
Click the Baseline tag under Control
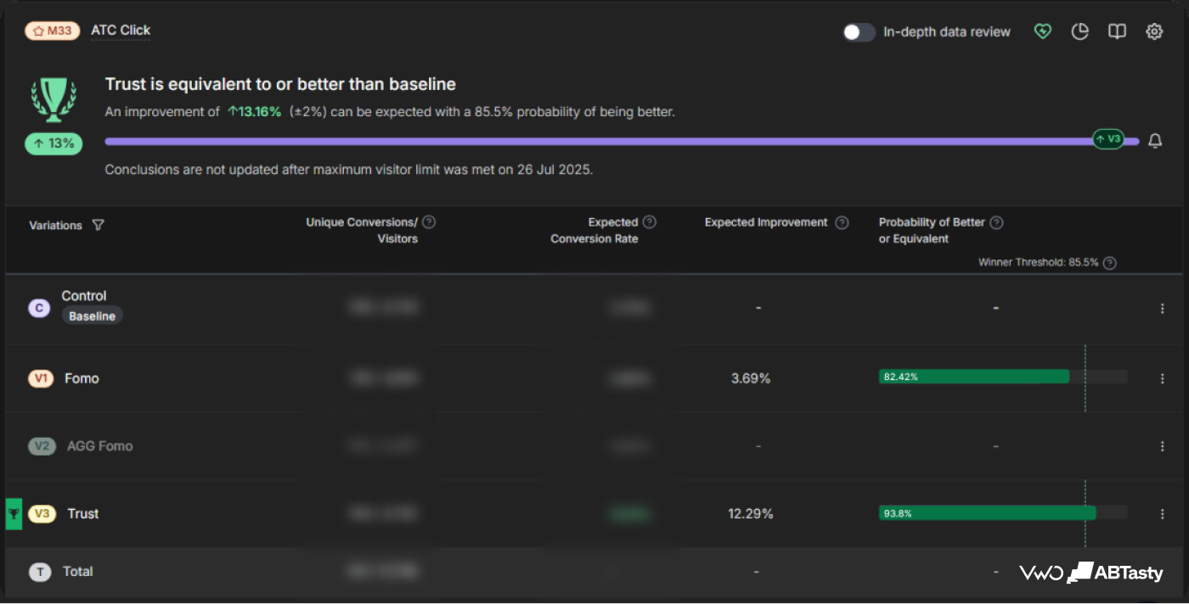point(92,316)
